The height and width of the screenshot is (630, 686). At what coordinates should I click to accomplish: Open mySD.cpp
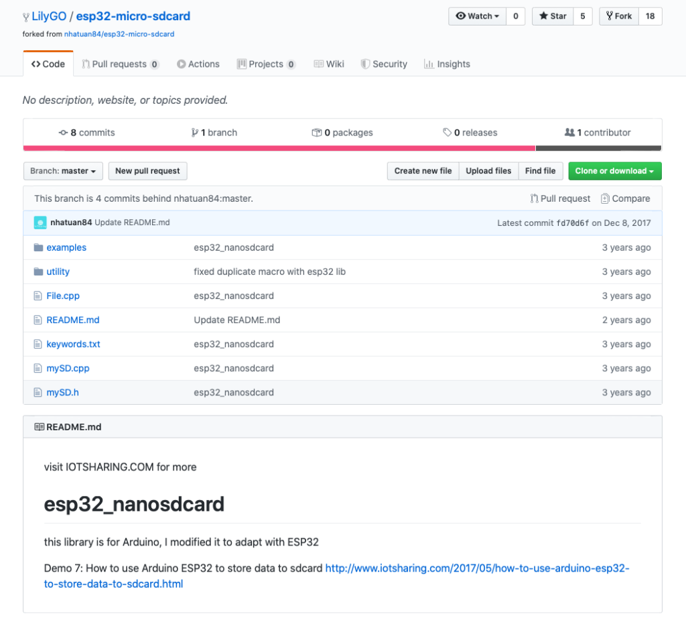(x=68, y=368)
